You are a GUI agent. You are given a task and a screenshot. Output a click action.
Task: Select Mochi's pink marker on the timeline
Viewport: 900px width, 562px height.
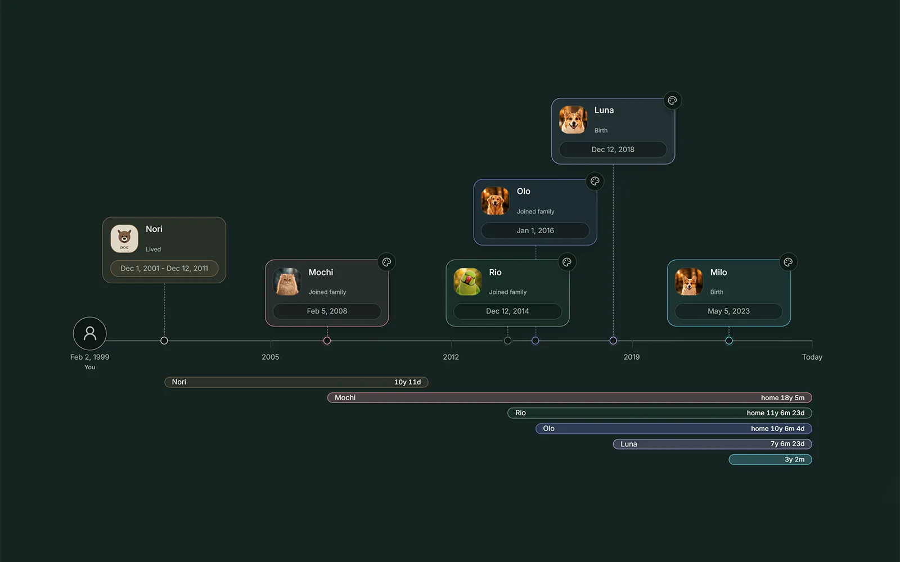(327, 341)
